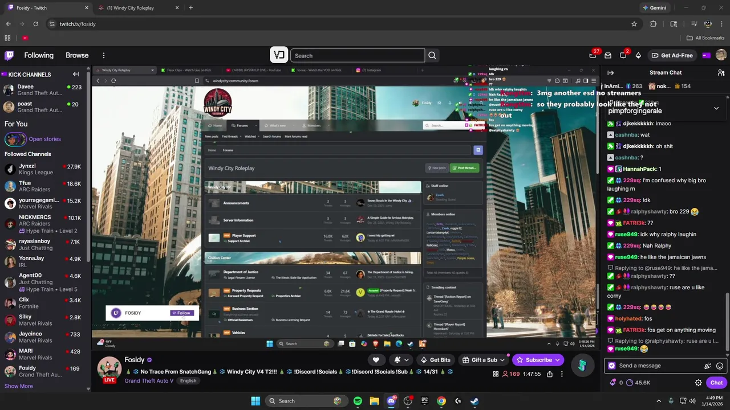Screen dimensions: 730x410
Task: Click the Get Bits button under stream
Action: [x=435, y=360]
